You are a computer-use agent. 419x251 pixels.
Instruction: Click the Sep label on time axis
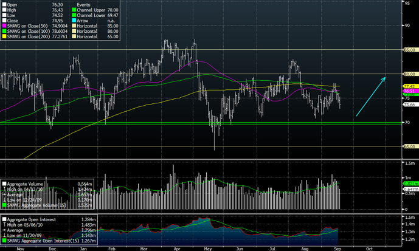(x=338, y=249)
